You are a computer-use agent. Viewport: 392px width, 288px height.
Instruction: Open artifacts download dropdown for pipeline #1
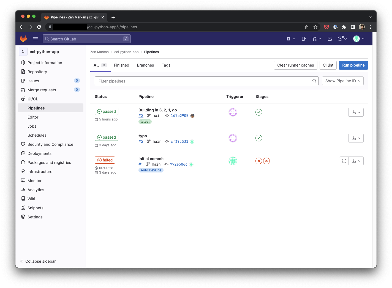(x=356, y=161)
